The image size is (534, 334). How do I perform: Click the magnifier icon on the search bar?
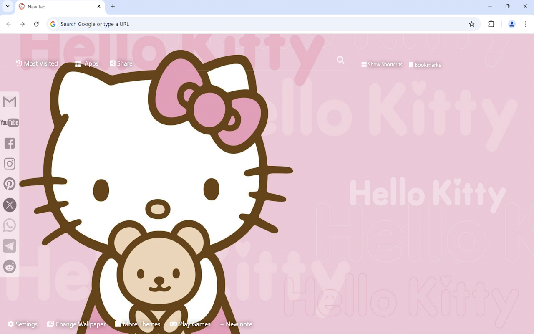click(x=340, y=60)
